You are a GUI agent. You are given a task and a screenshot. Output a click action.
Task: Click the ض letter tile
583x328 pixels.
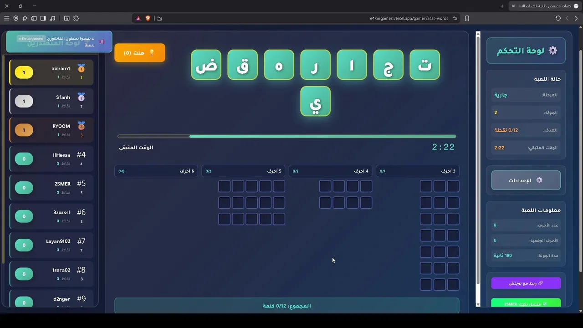206,65
